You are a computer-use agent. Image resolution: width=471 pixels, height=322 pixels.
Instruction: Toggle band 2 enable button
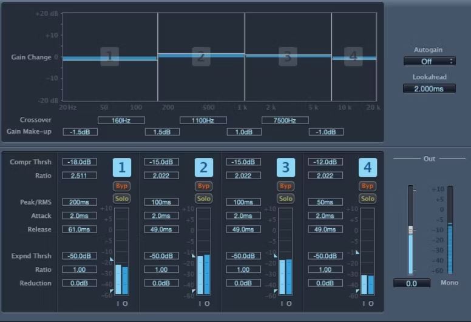(204, 168)
